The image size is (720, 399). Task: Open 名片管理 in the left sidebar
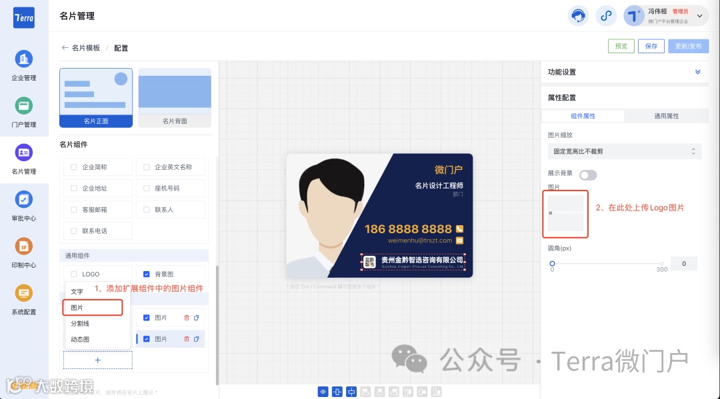click(24, 159)
